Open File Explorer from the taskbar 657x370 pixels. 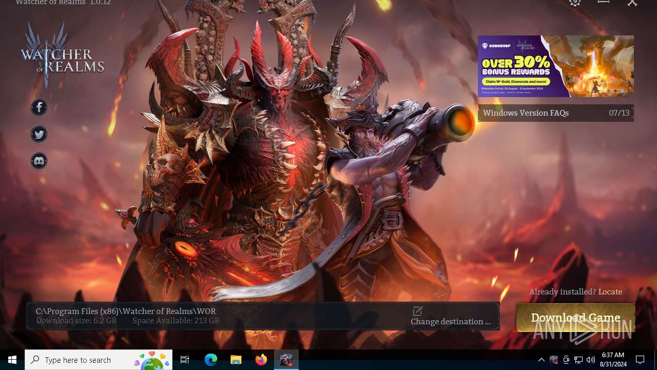236,360
